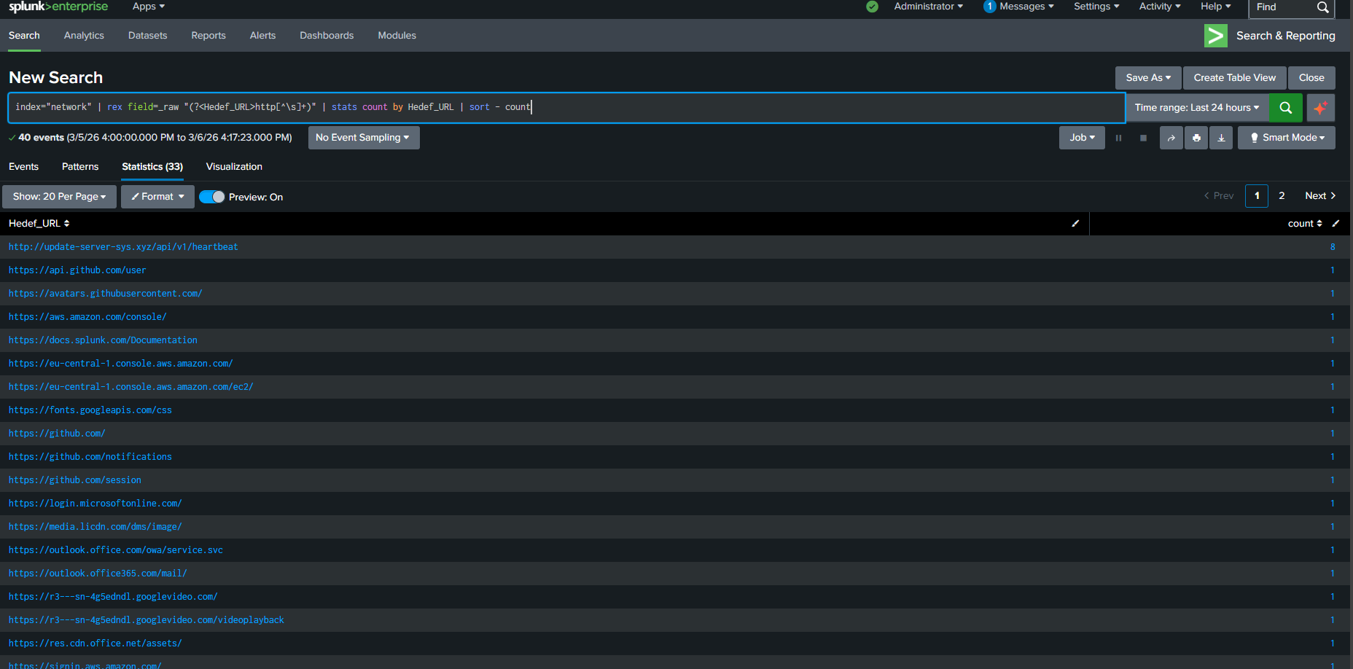Switch to the Events results tab
The image size is (1353, 669).
pyautogui.click(x=23, y=167)
